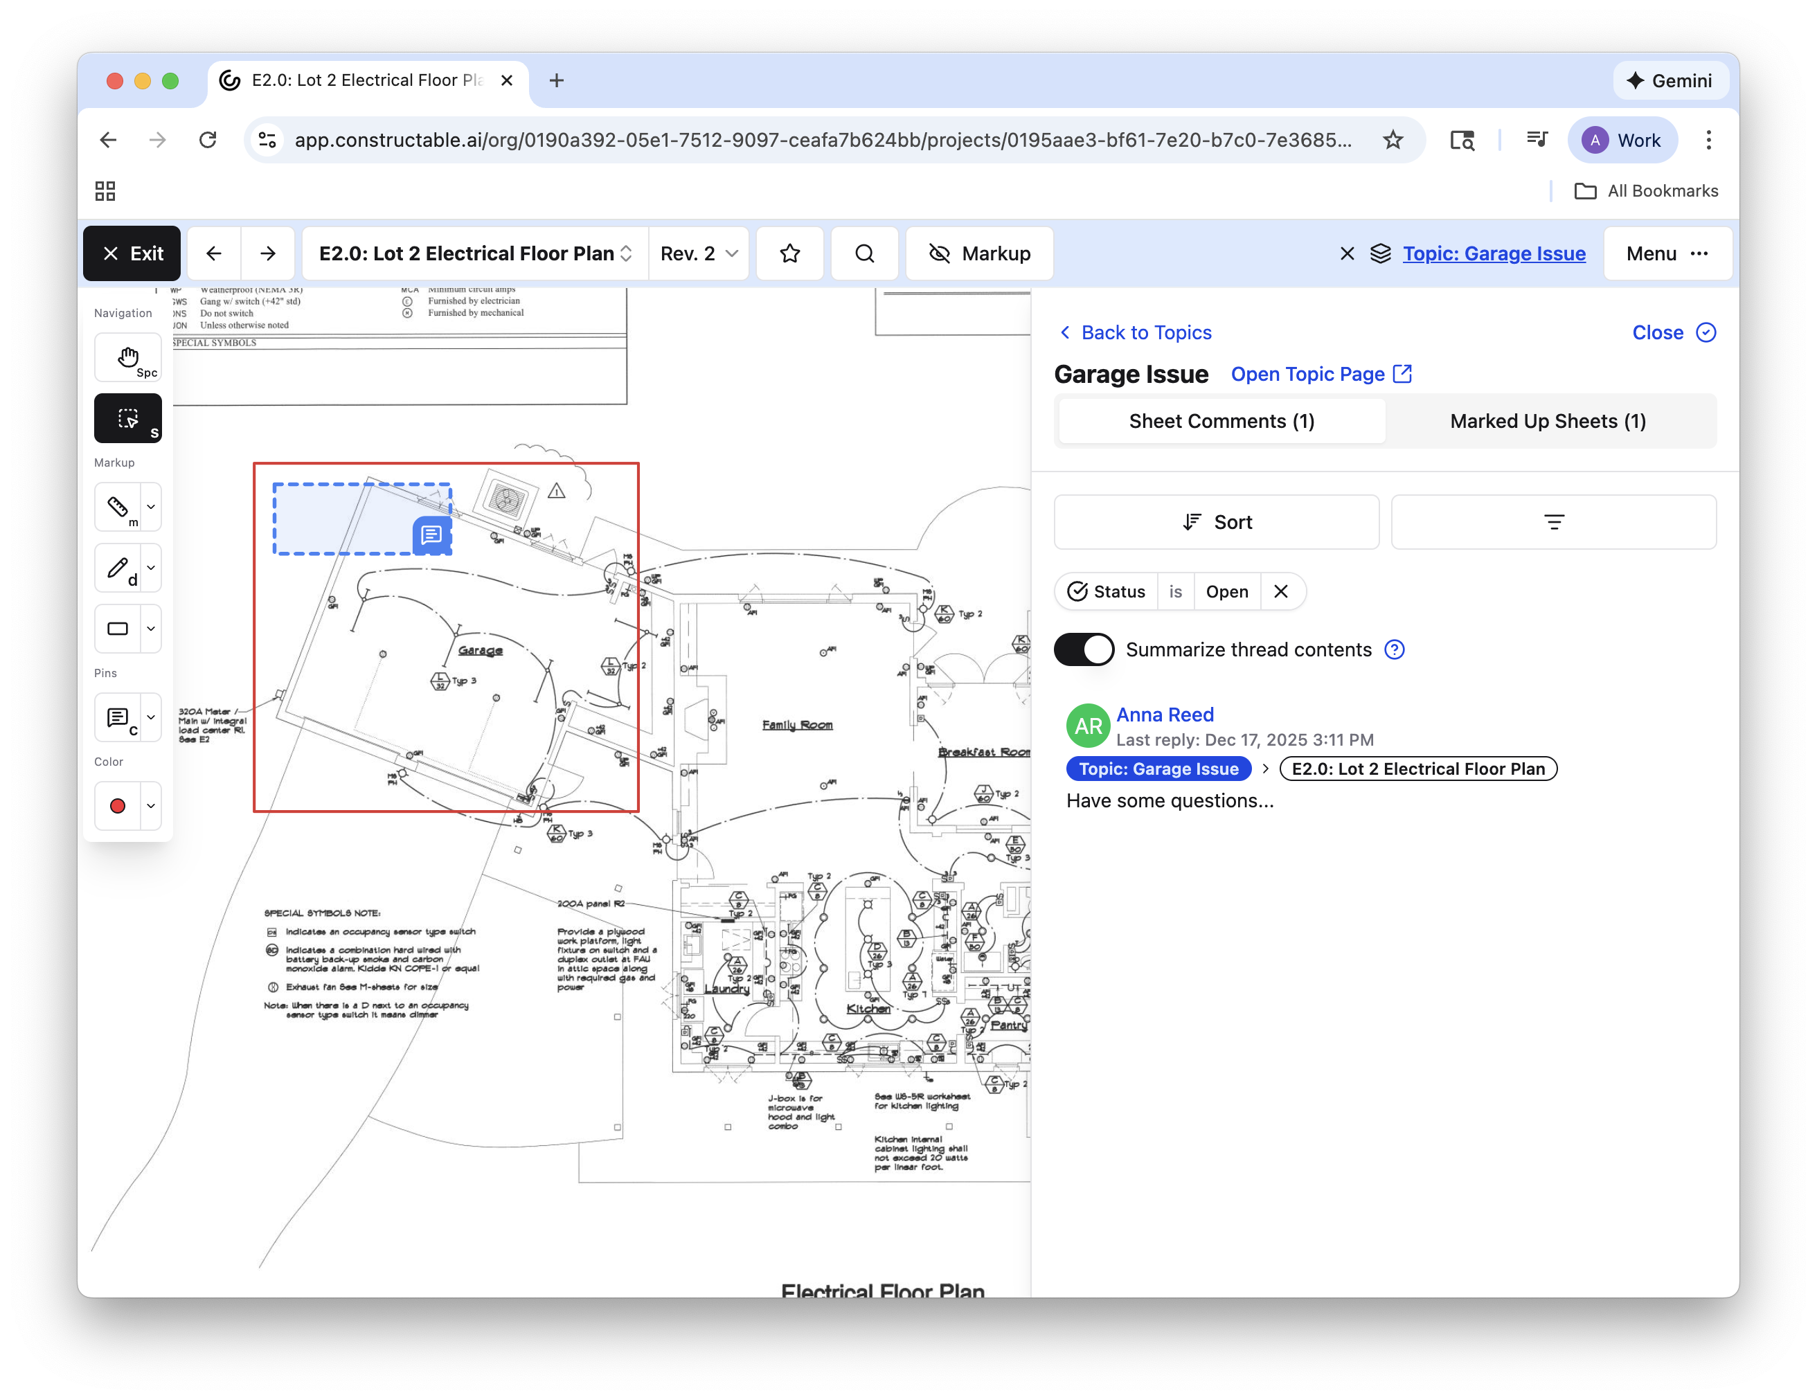This screenshot has width=1817, height=1400.
Task: Expand the measure tool options arrow
Action: (x=150, y=507)
